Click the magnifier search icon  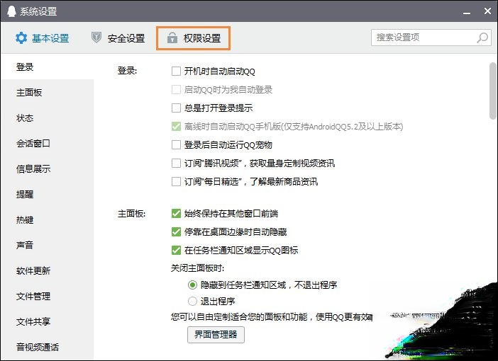coord(482,38)
